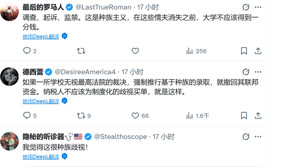
Task: Bookmark the DesireeAmerica4 tweet
Action: pyautogui.click(x=244, y=116)
